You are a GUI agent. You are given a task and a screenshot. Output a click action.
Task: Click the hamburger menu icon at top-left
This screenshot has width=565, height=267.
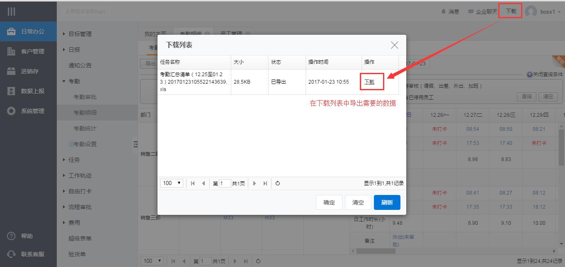click(11, 12)
